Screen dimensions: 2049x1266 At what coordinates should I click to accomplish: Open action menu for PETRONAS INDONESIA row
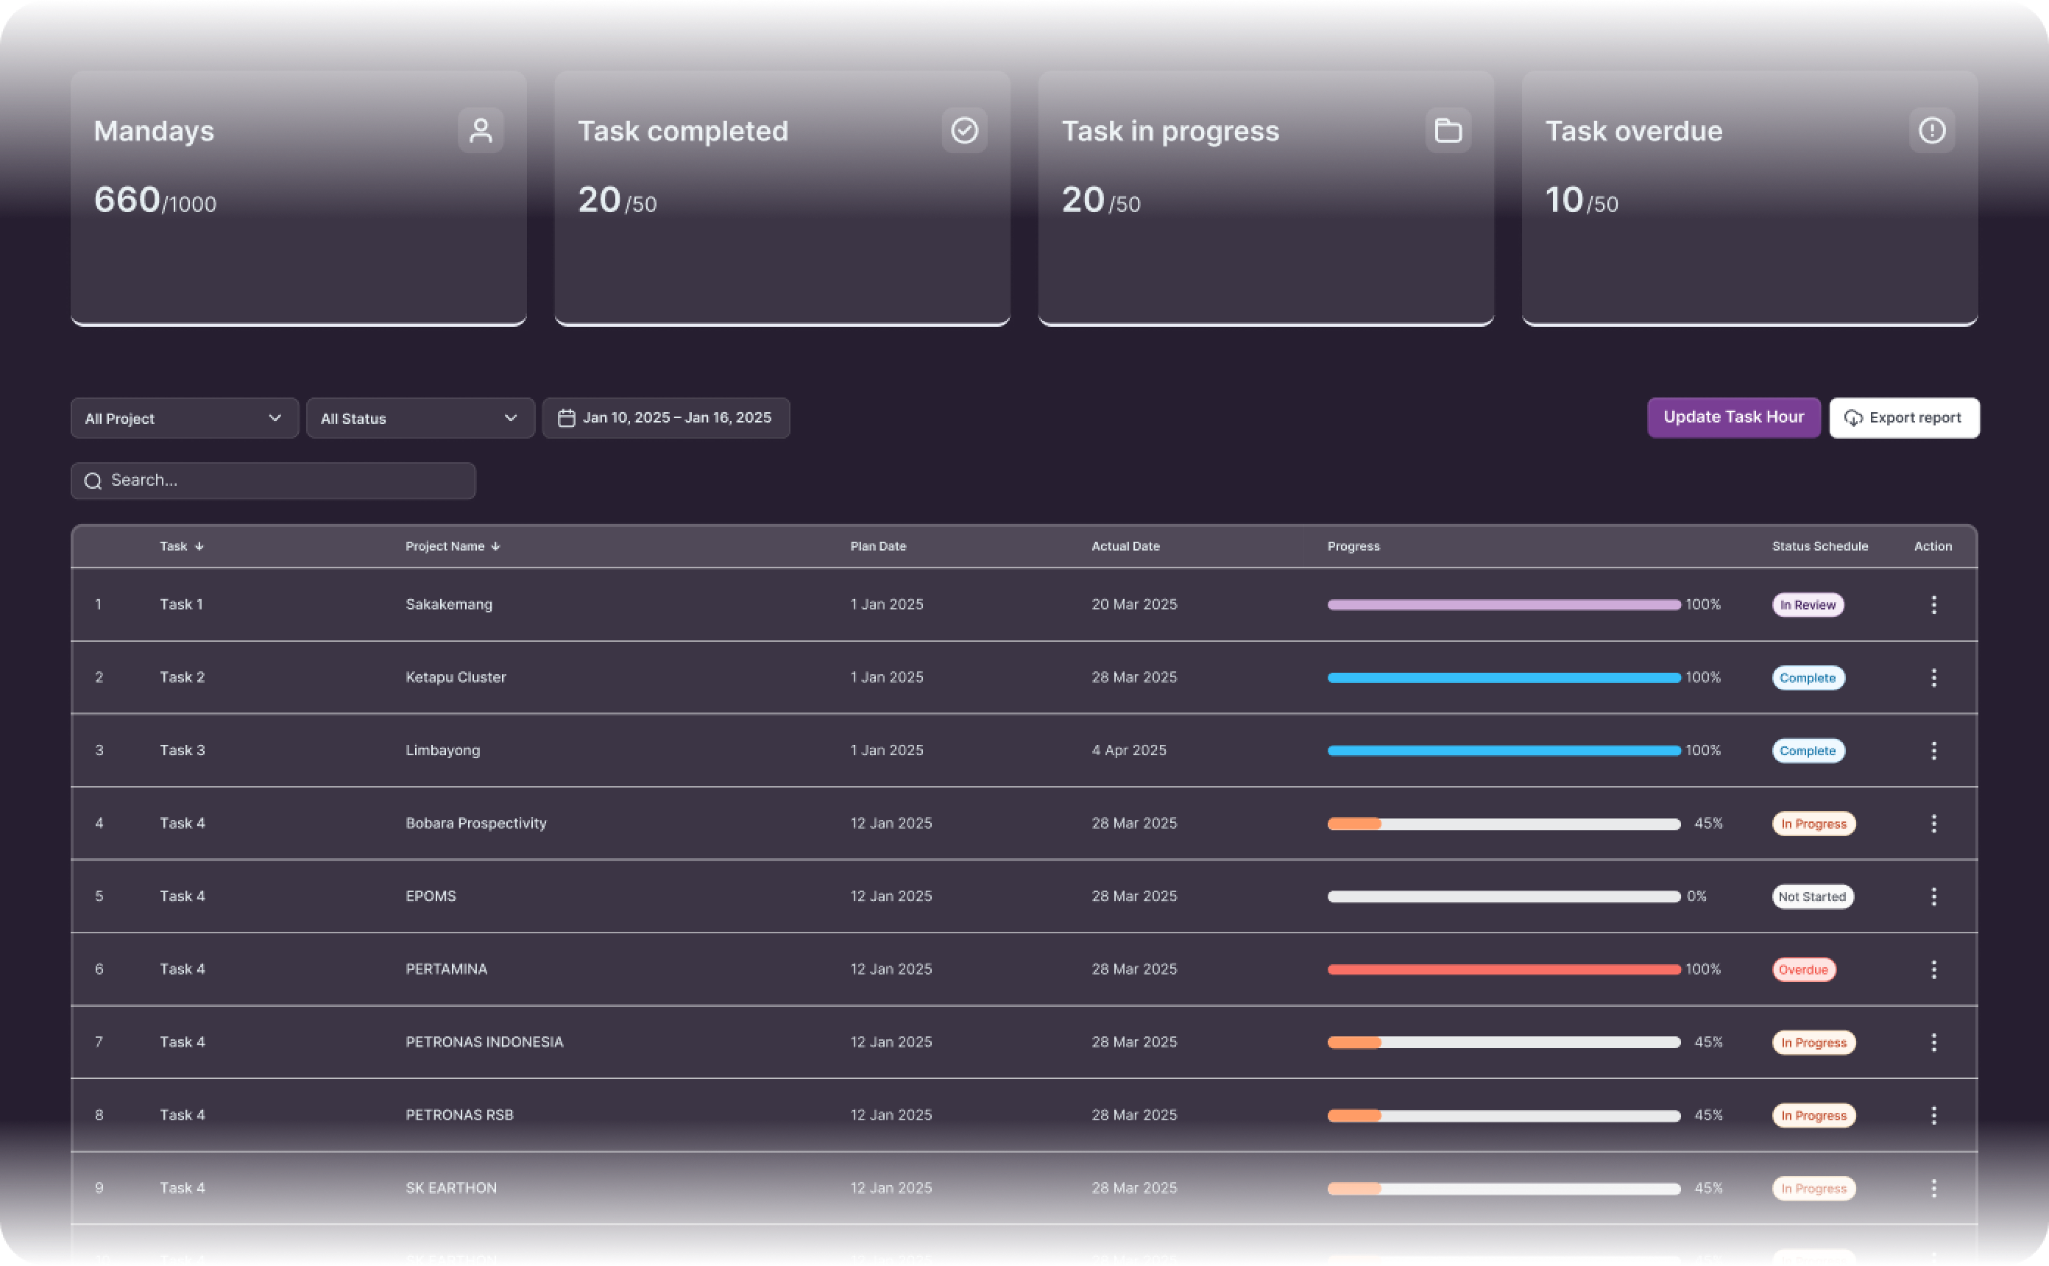coord(1933,1042)
